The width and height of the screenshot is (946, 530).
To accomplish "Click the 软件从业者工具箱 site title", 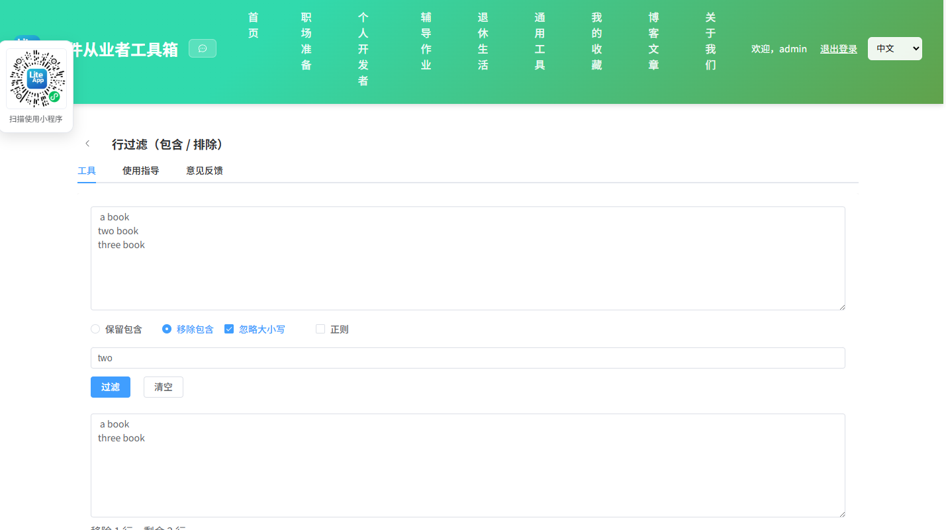I will point(124,50).
